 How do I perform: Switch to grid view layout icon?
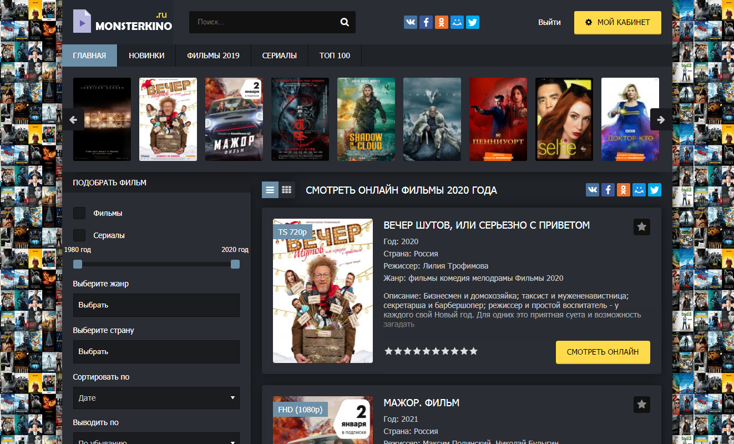pyautogui.click(x=287, y=190)
